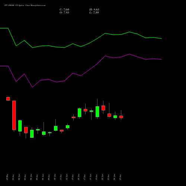Click the red candle for 22 Jun
The height and width of the screenshot is (186, 186).
[x=103, y=108]
